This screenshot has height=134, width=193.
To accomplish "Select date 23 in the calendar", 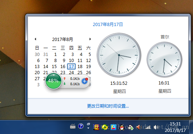I will [x=63, y=73].
